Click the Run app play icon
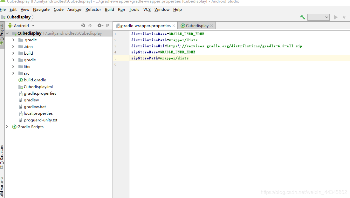 coord(335,17)
